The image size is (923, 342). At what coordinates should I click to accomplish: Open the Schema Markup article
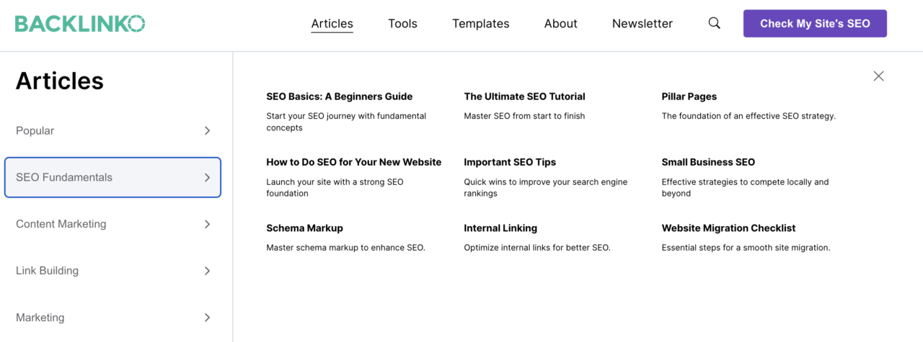(x=304, y=228)
